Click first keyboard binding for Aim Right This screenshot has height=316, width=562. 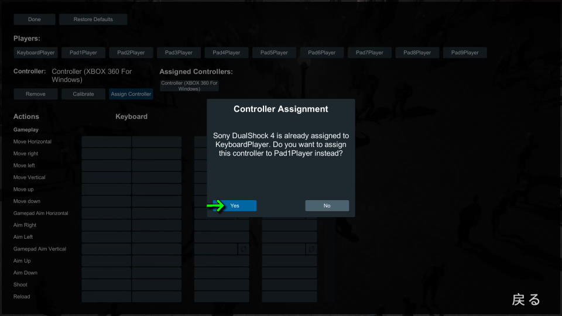coord(106,225)
